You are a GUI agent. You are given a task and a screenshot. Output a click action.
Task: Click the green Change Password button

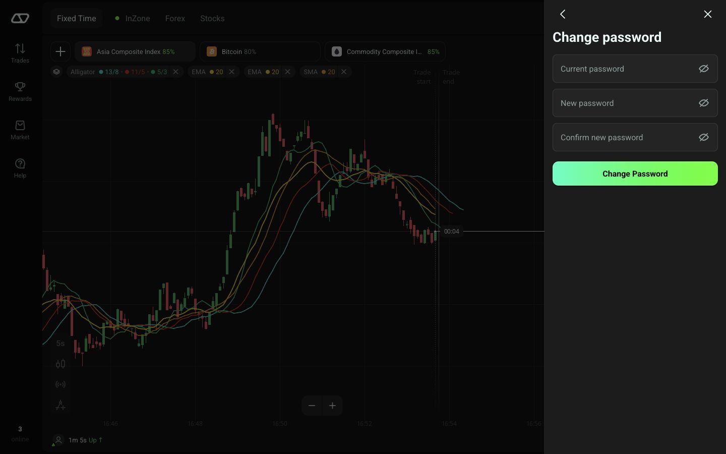pyautogui.click(x=635, y=174)
